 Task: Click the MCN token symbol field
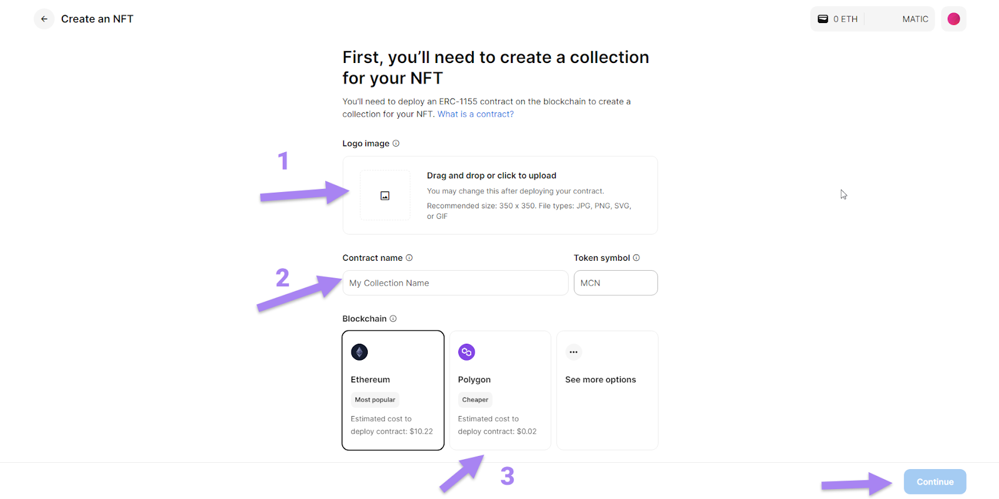click(615, 283)
